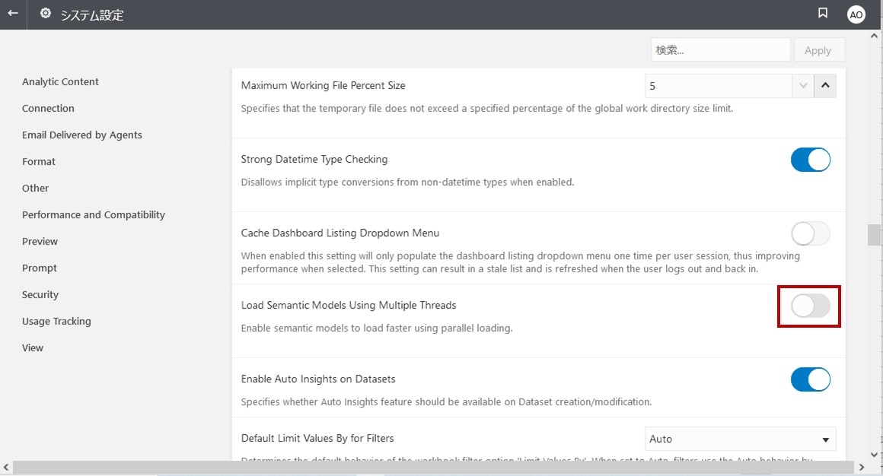Screen dimensions: 883x476
Task: Go to Security settings category
Action: click(40, 295)
